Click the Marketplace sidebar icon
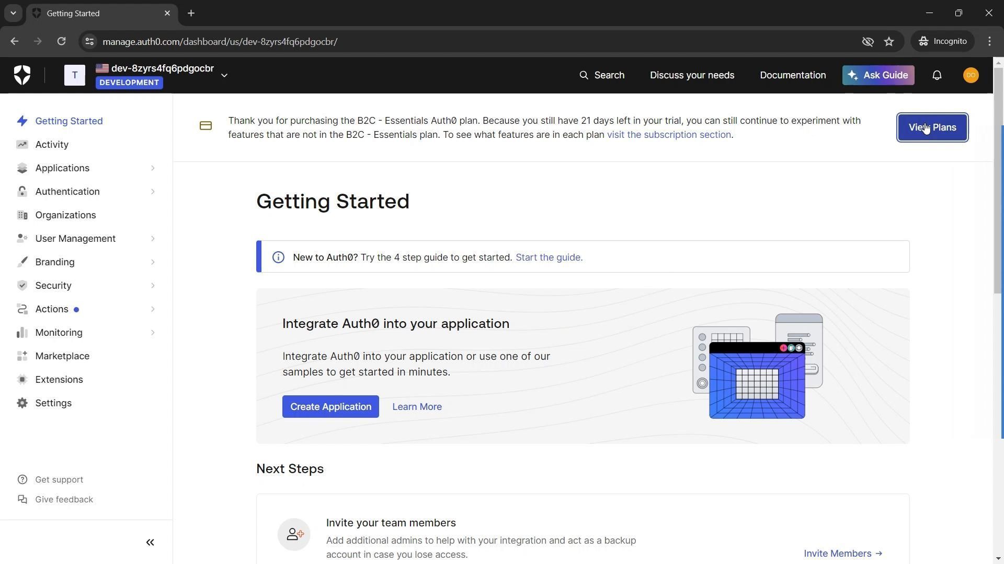The height and width of the screenshot is (564, 1004). pos(22,356)
